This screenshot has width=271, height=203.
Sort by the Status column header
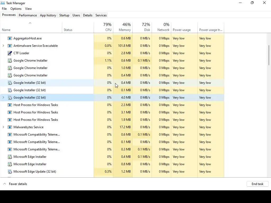tap(78, 27)
